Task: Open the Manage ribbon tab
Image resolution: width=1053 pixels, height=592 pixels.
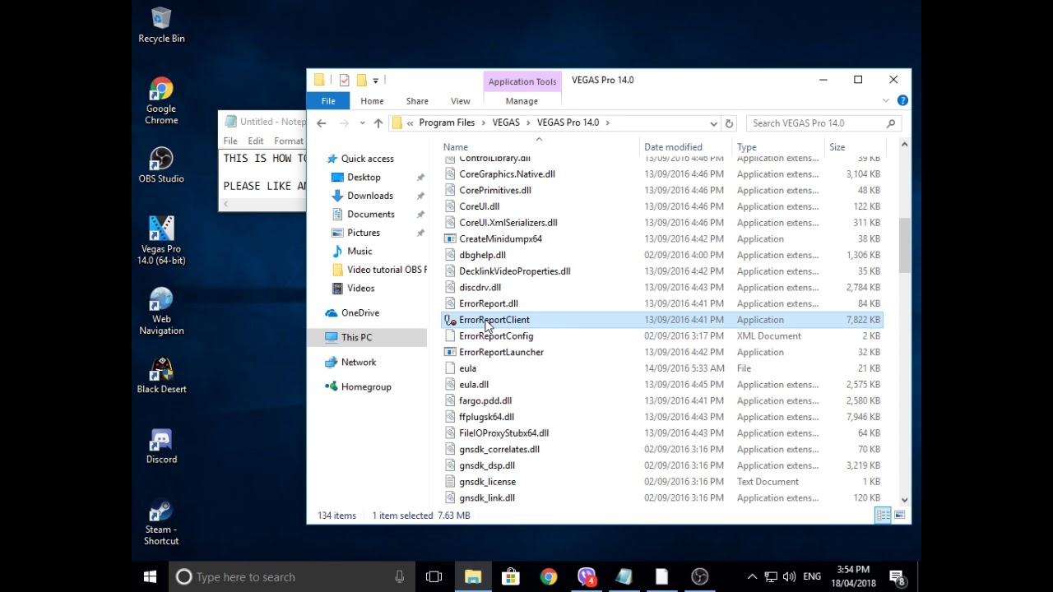Action: 522,101
